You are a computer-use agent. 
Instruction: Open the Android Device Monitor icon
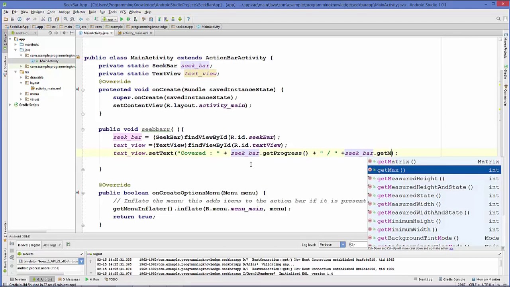[x=180, y=19]
